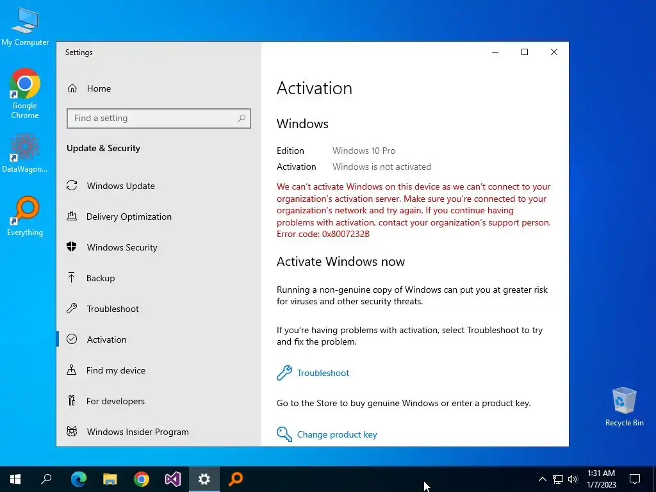Click the 'Windows is not activated' status text
The height and width of the screenshot is (492, 656).
[x=382, y=167]
